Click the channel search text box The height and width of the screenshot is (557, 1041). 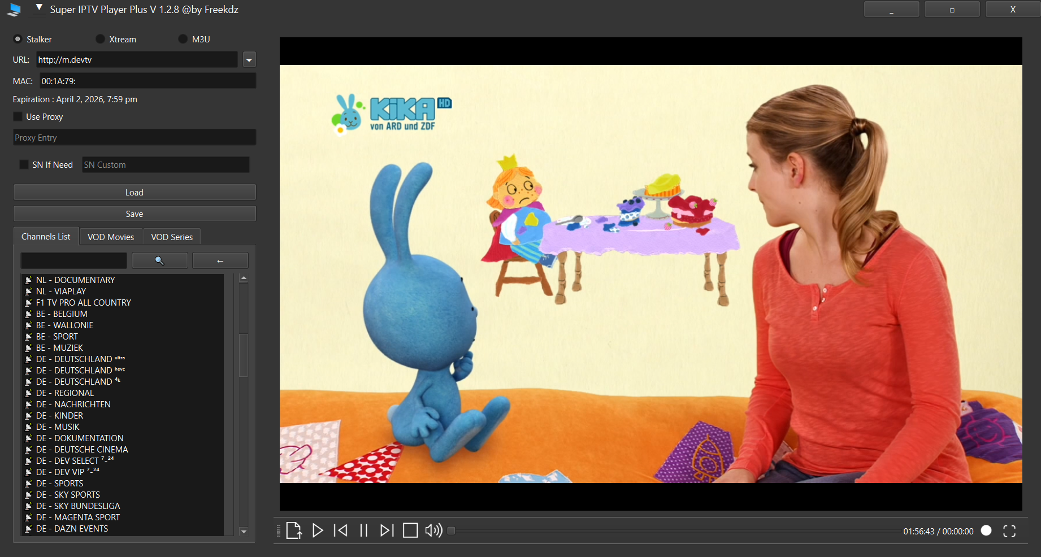(73, 260)
